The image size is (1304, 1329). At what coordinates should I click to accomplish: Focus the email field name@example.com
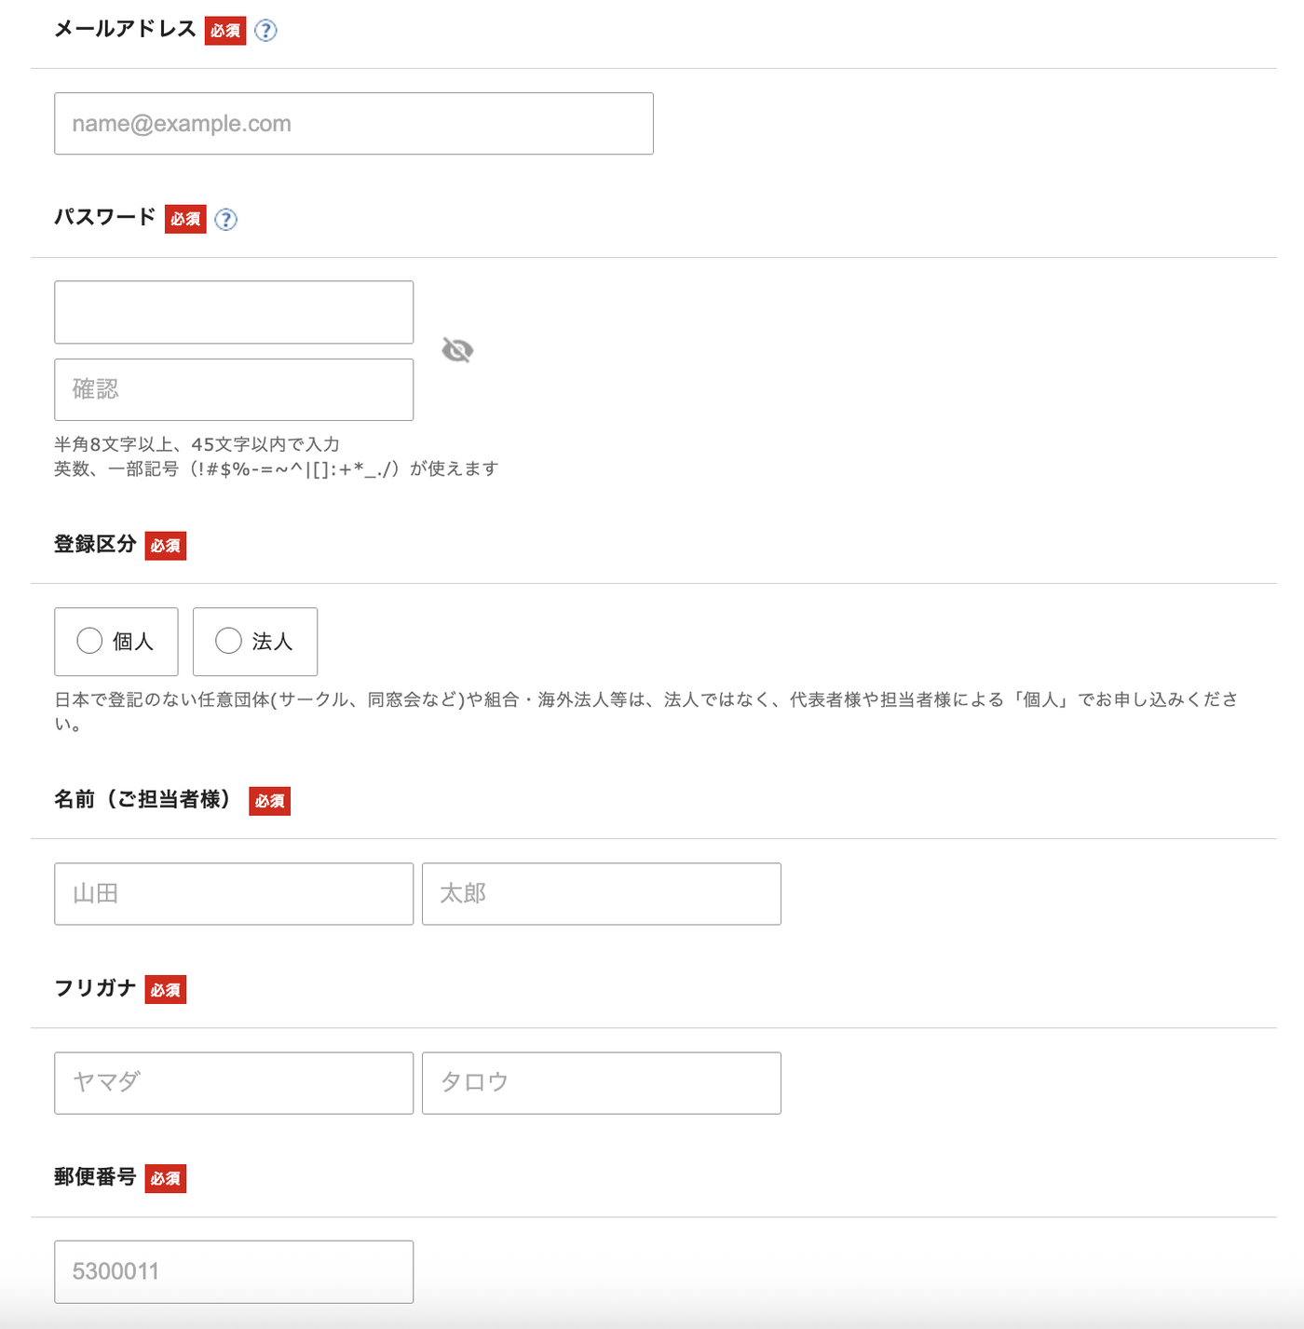coord(354,124)
